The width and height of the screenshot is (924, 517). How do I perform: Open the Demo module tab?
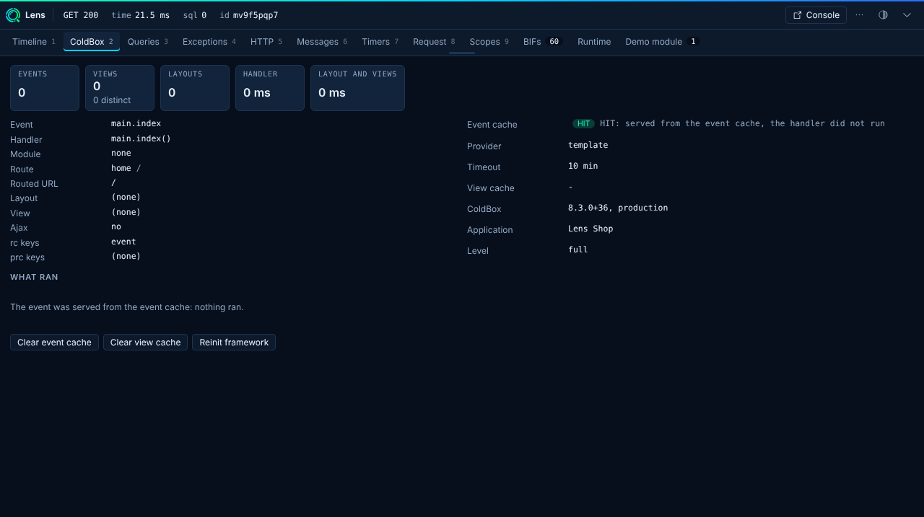(661, 42)
